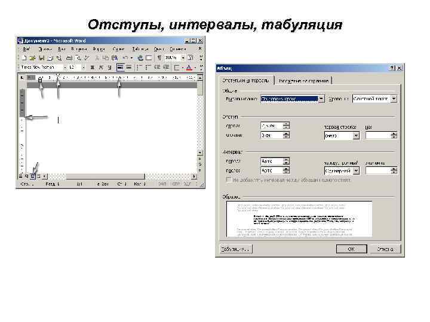This screenshot has height=322, width=430.
Task: Click the vertical scrollbar up arrow in Word
Action: [200, 78]
